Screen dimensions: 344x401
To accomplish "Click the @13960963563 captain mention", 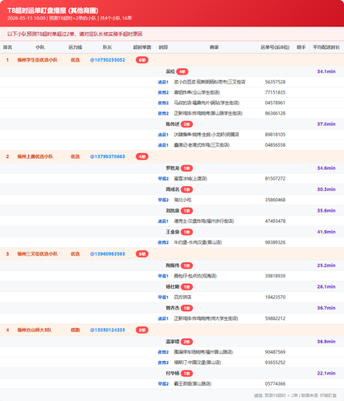I will [108, 254].
